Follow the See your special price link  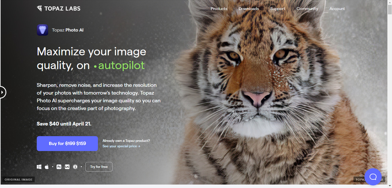(121, 146)
